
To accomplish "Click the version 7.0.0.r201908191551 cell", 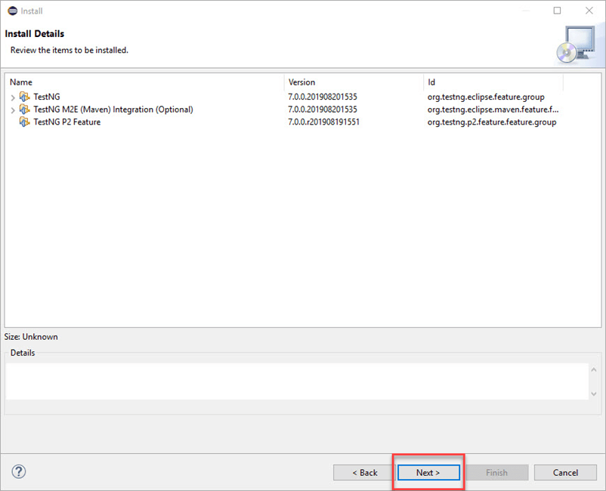I will point(323,122).
